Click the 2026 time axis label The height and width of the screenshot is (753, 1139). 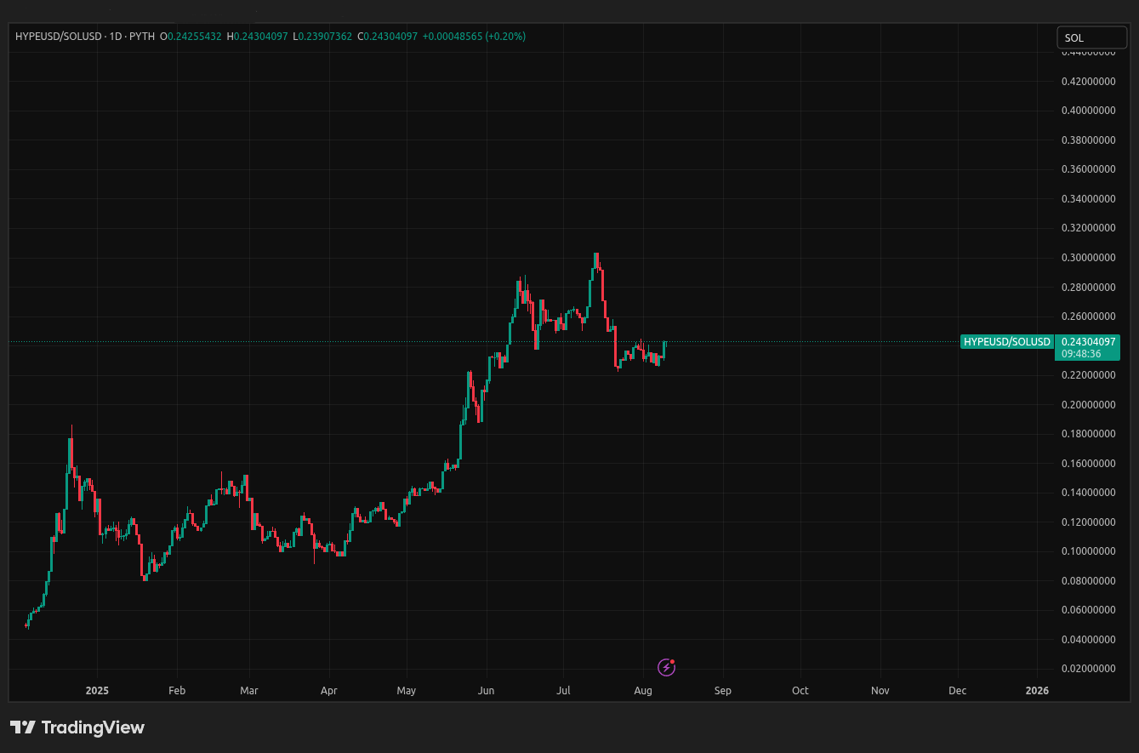(x=1038, y=691)
